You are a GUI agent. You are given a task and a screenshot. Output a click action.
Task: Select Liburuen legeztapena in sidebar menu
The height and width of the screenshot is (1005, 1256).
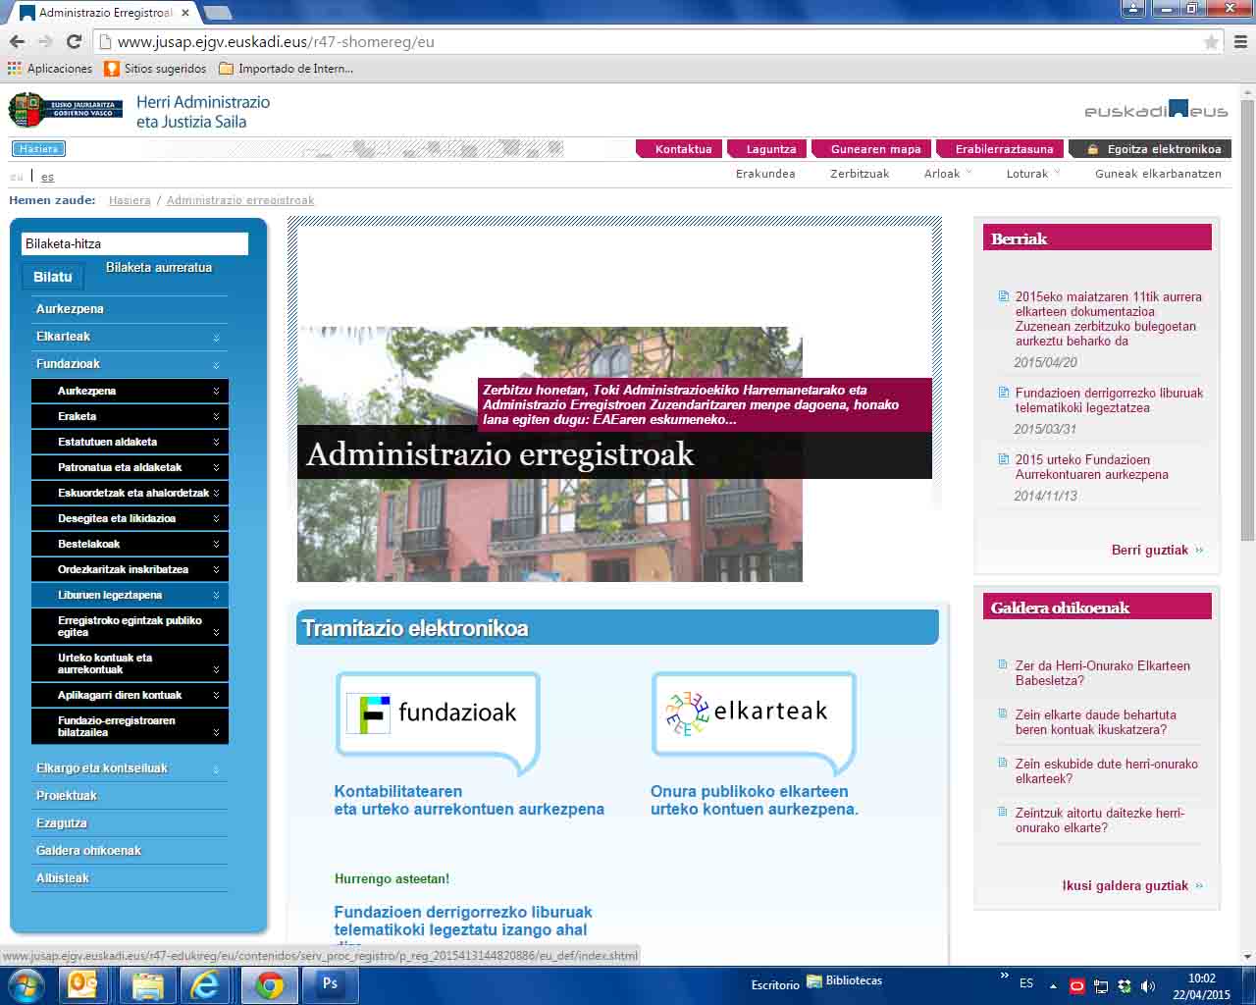(130, 595)
